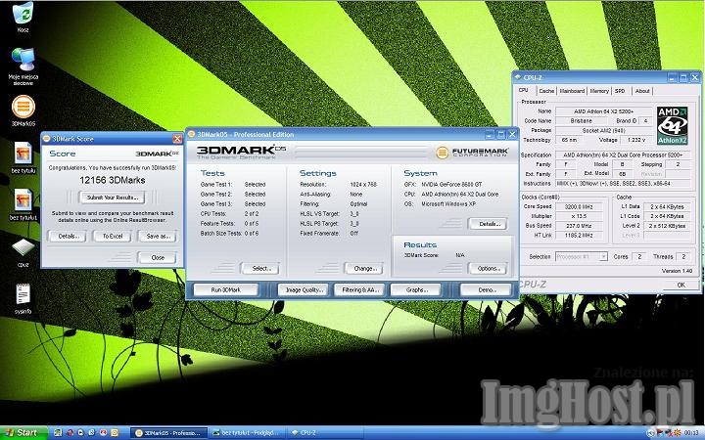Click 'NVIDIA GeForce 8800 GT' GFX text
Viewport: 705px width, 440px height.
pyautogui.click(x=451, y=185)
